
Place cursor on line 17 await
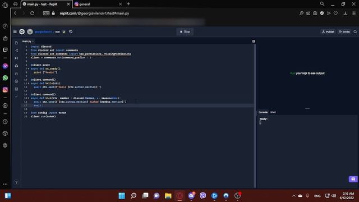(x=38, y=105)
